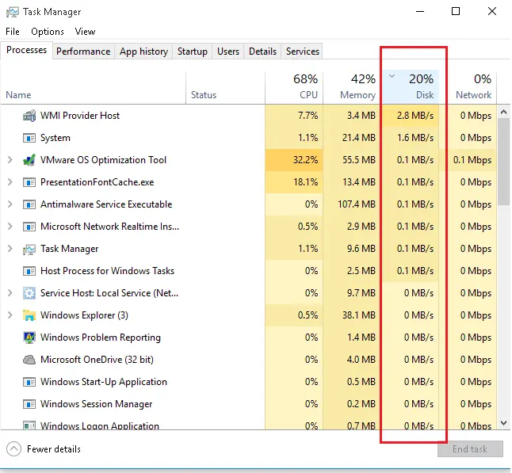Expand the Microsoft Network Realtime Inspection process
Viewport: 512px width, 473px height.
pyautogui.click(x=10, y=227)
